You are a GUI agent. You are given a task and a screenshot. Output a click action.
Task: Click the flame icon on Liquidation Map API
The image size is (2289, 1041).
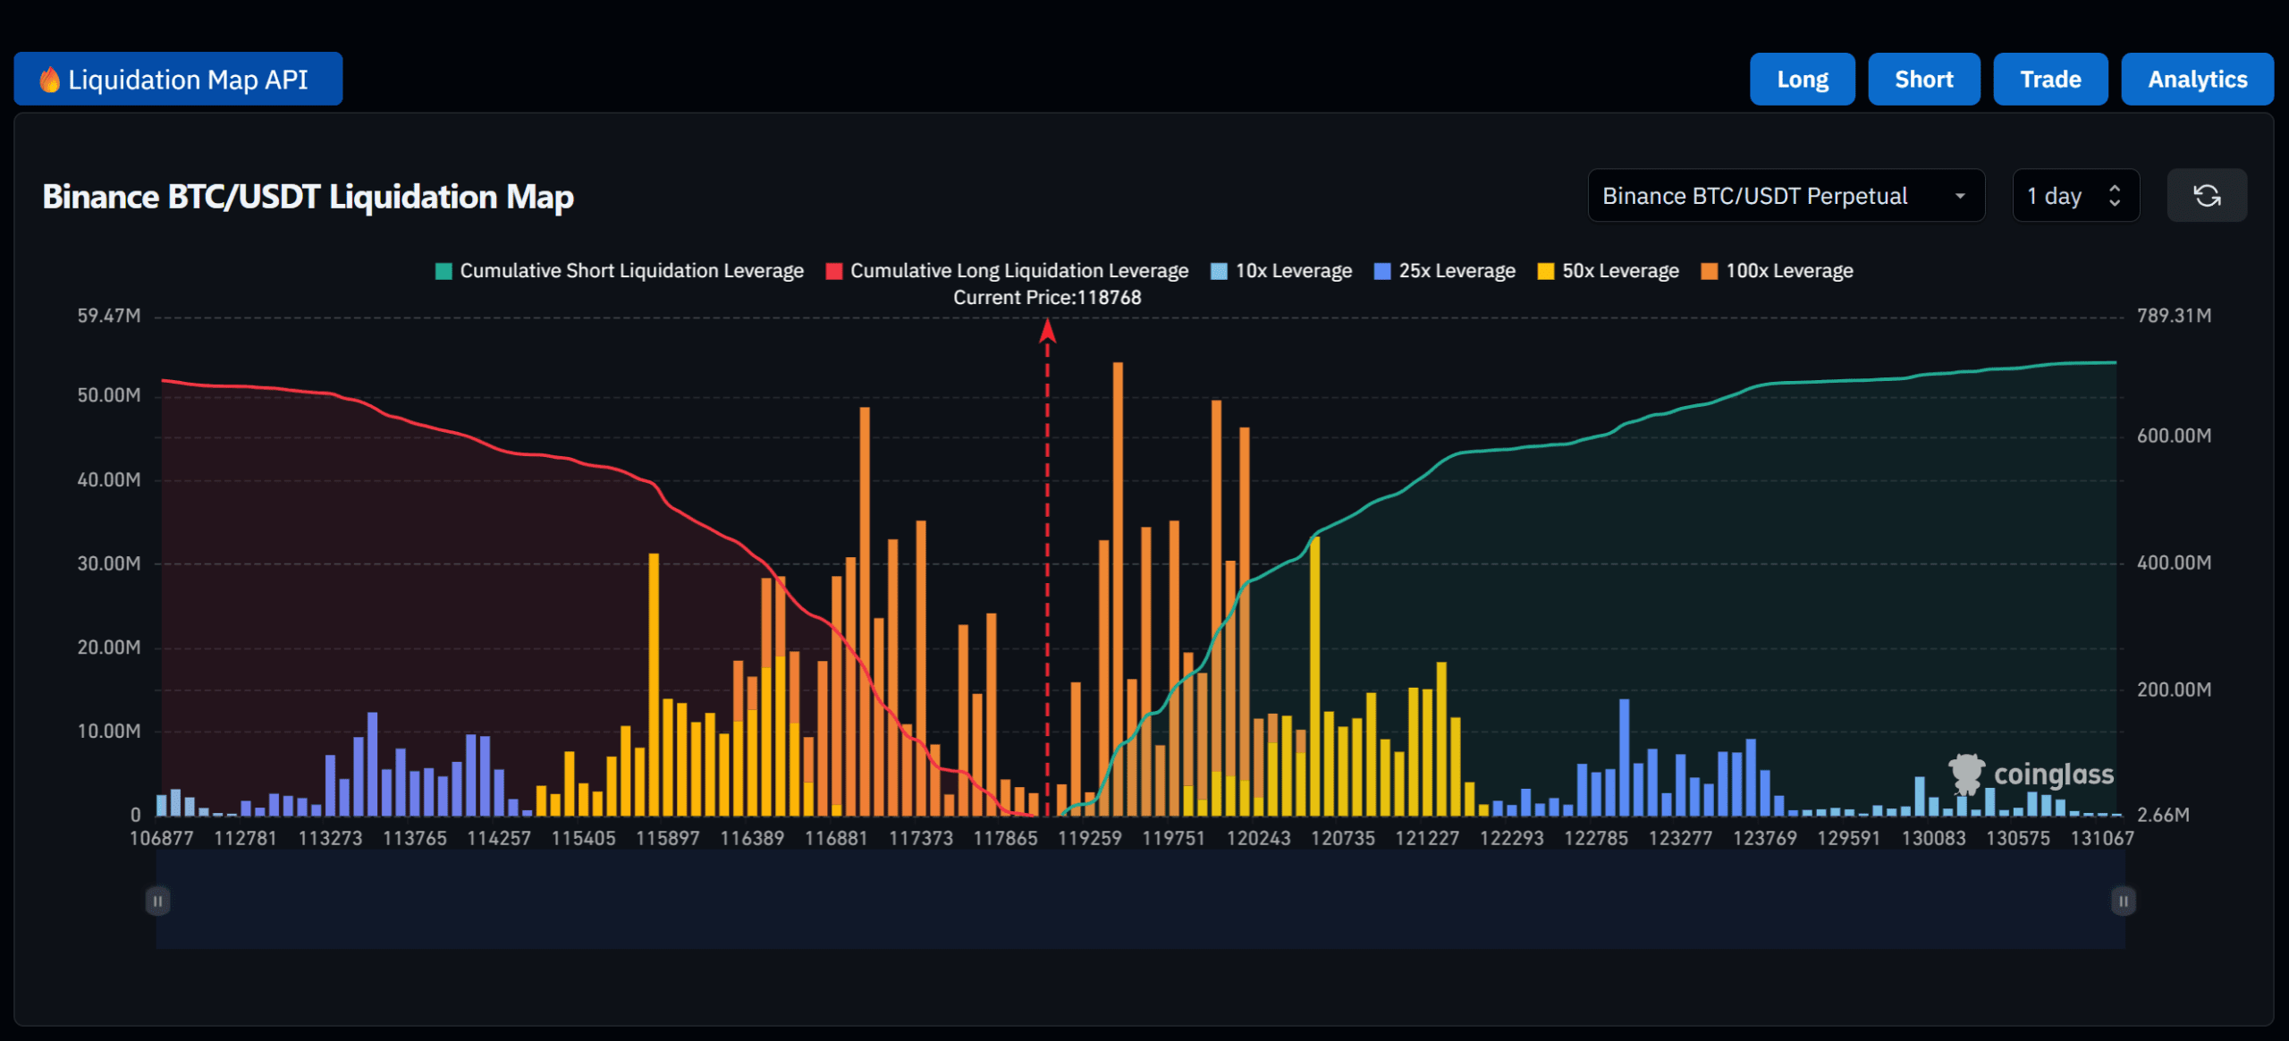point(49,79)
